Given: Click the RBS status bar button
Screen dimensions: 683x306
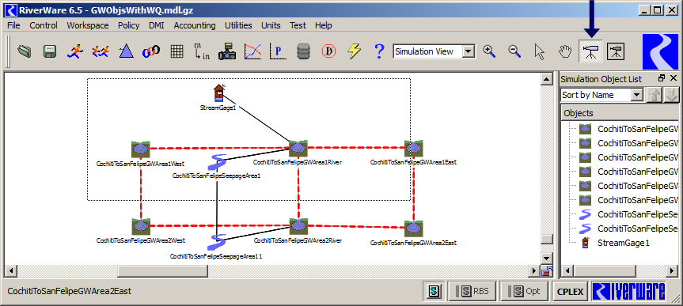Looking at the screenshot, I should tap(472, 291).
